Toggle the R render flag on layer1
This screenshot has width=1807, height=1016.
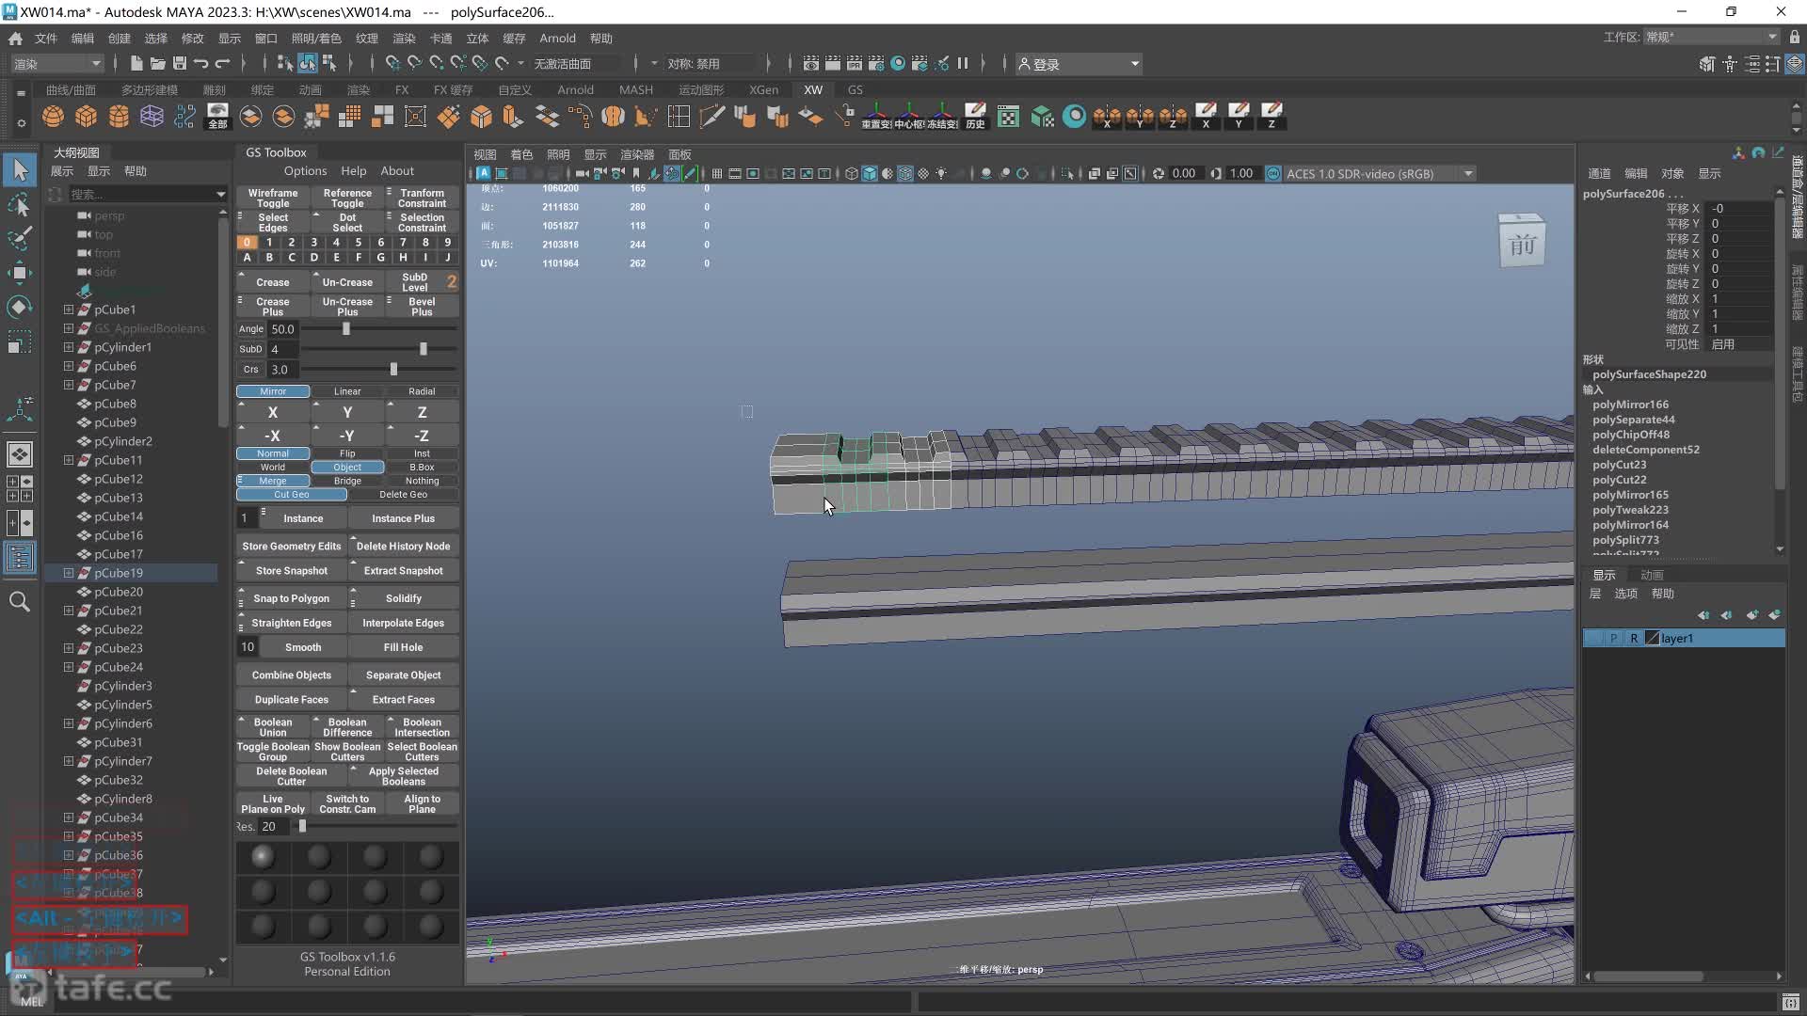(1634, 639)
